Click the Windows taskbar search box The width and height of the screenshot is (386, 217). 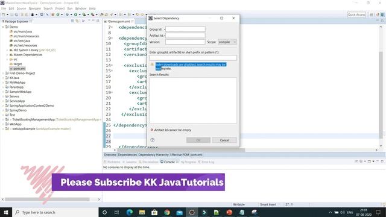click(x=55, y=212)
